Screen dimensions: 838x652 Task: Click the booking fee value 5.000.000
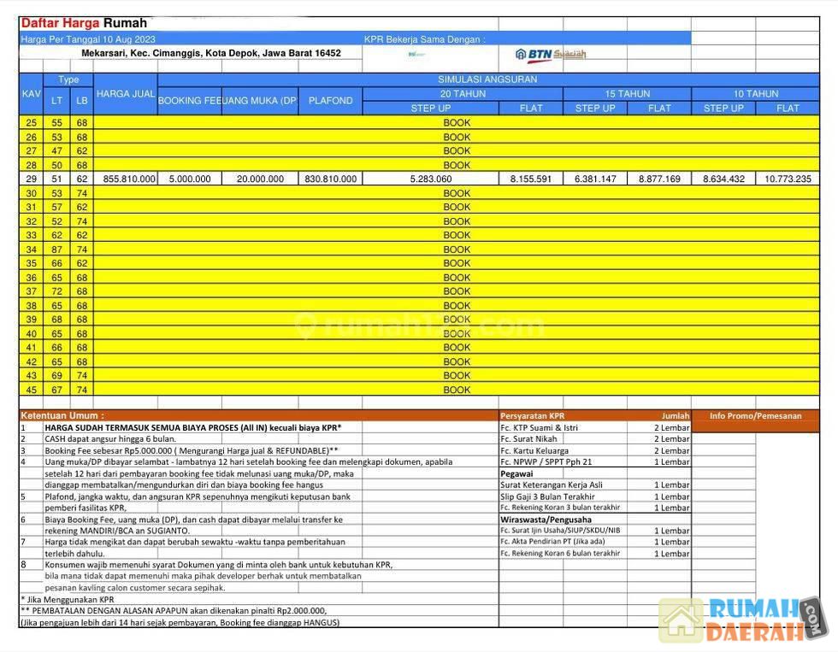click(x=190, y=179)
